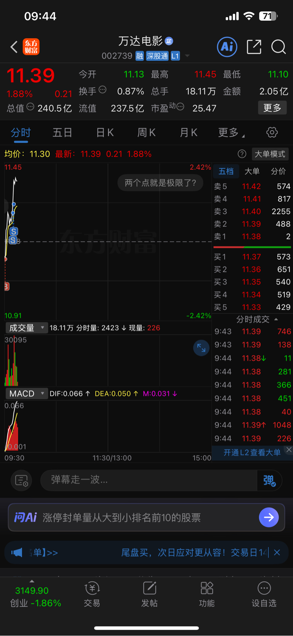Open 设自选 watchlist icon

[x=264, y=594]
